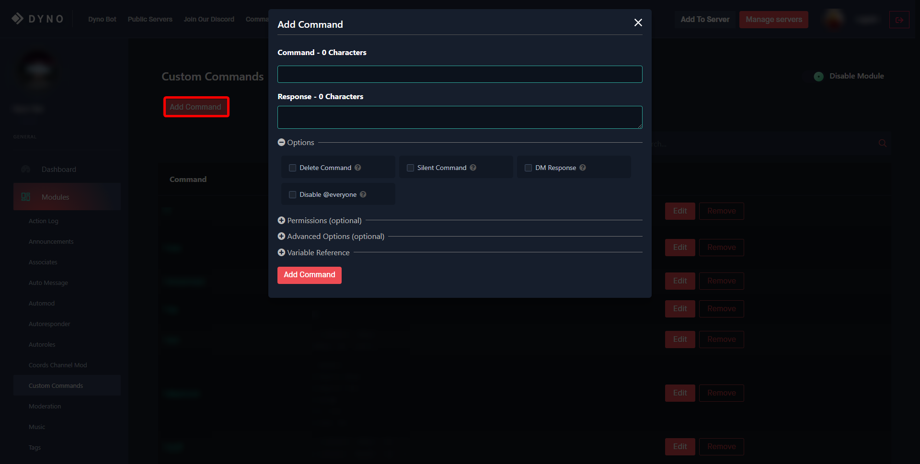Toggle the Disable @everyone checkbox
This screenshot has width=920, height=464.
pyautogui.click(x=293, y=194)
